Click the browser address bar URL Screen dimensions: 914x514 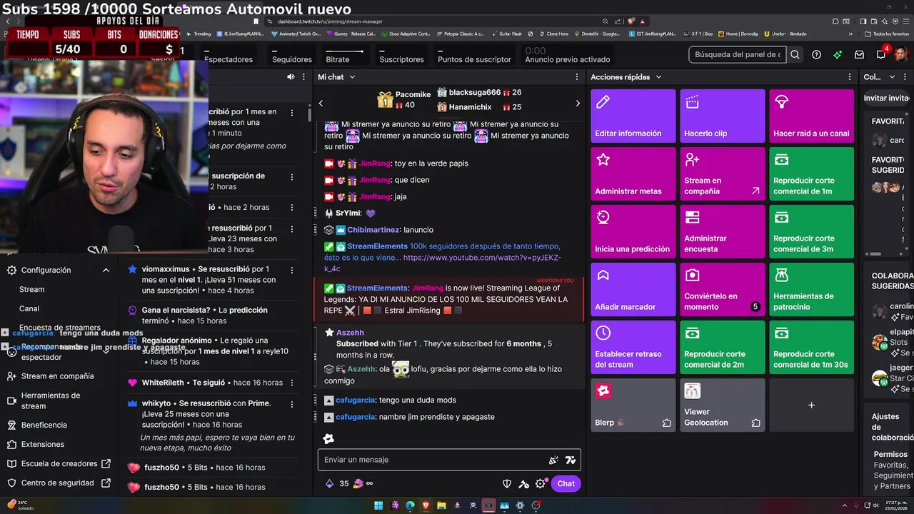coord(330,21)
